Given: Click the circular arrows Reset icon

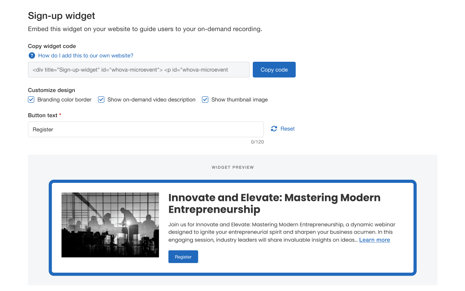Looking at the screenshot, I should 274,129.
